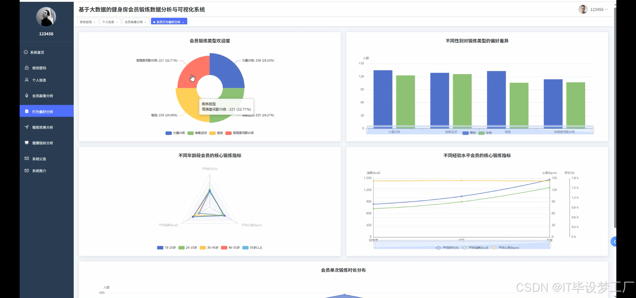Click the right zoom handle under the experience line chart

[550, 245]
